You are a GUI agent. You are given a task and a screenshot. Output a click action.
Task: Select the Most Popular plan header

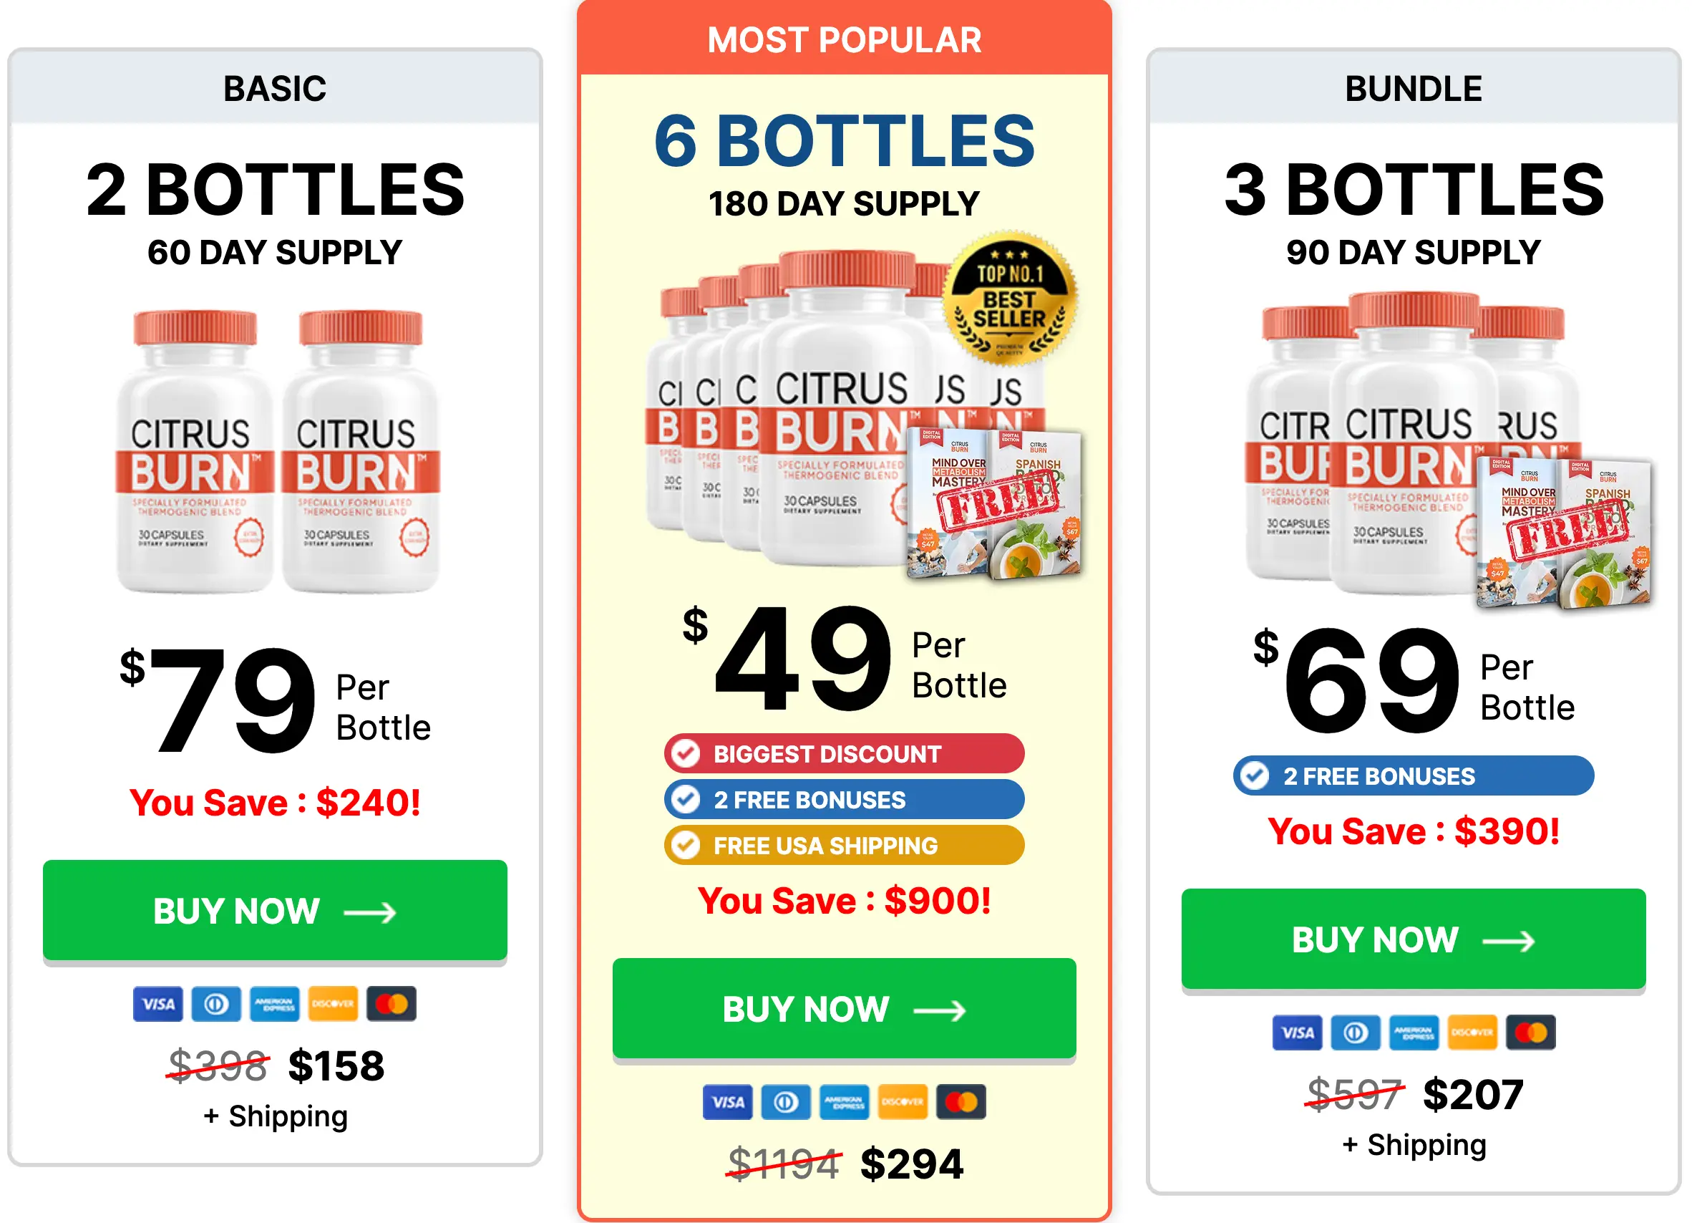pos(844,39)
